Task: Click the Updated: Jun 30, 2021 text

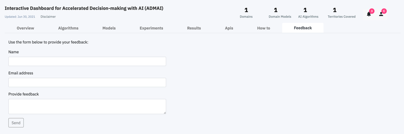Action: pos(20,16)
